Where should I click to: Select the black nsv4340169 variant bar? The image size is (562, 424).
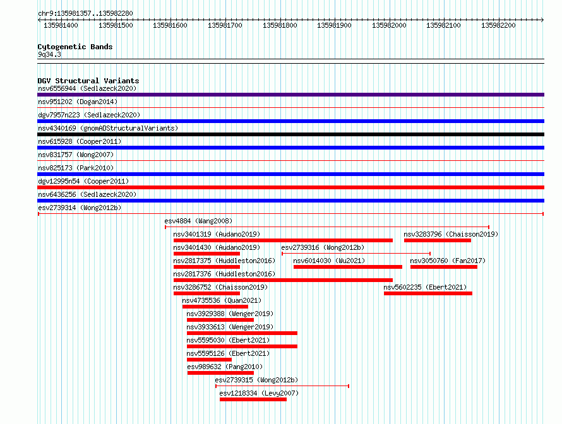(290, 134)
